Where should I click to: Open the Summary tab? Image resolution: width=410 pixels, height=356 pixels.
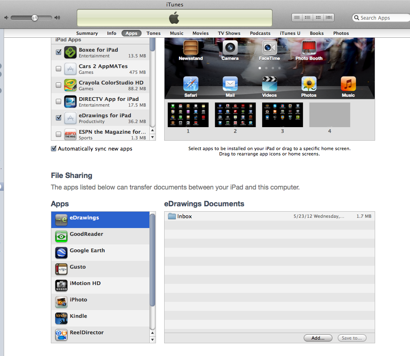(x=87, y=33)
